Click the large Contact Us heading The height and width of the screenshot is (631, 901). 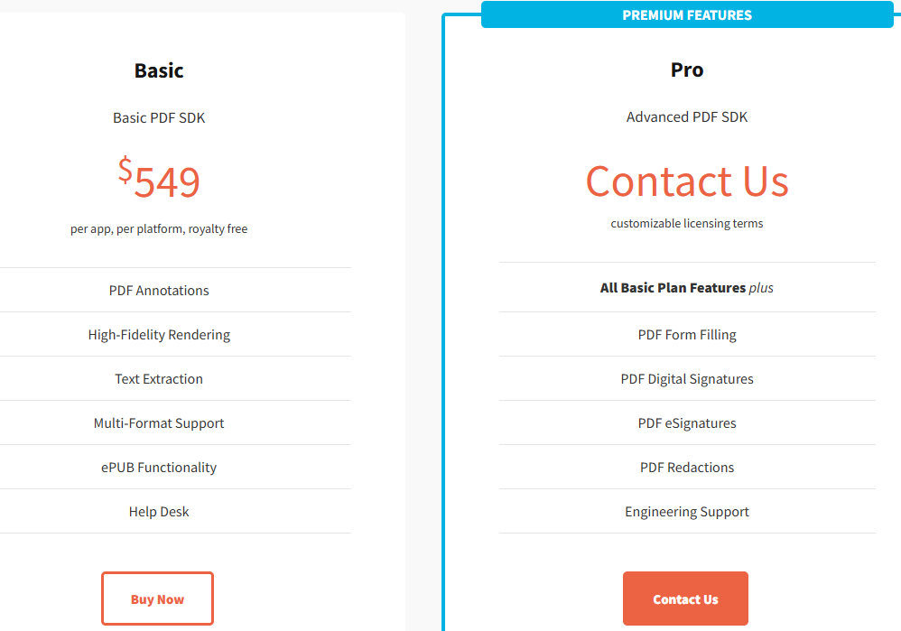tap(687, 181)
